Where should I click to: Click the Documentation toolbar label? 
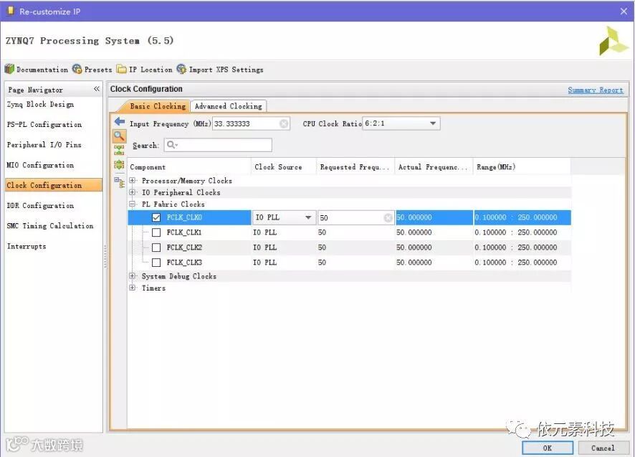[42, 70]
